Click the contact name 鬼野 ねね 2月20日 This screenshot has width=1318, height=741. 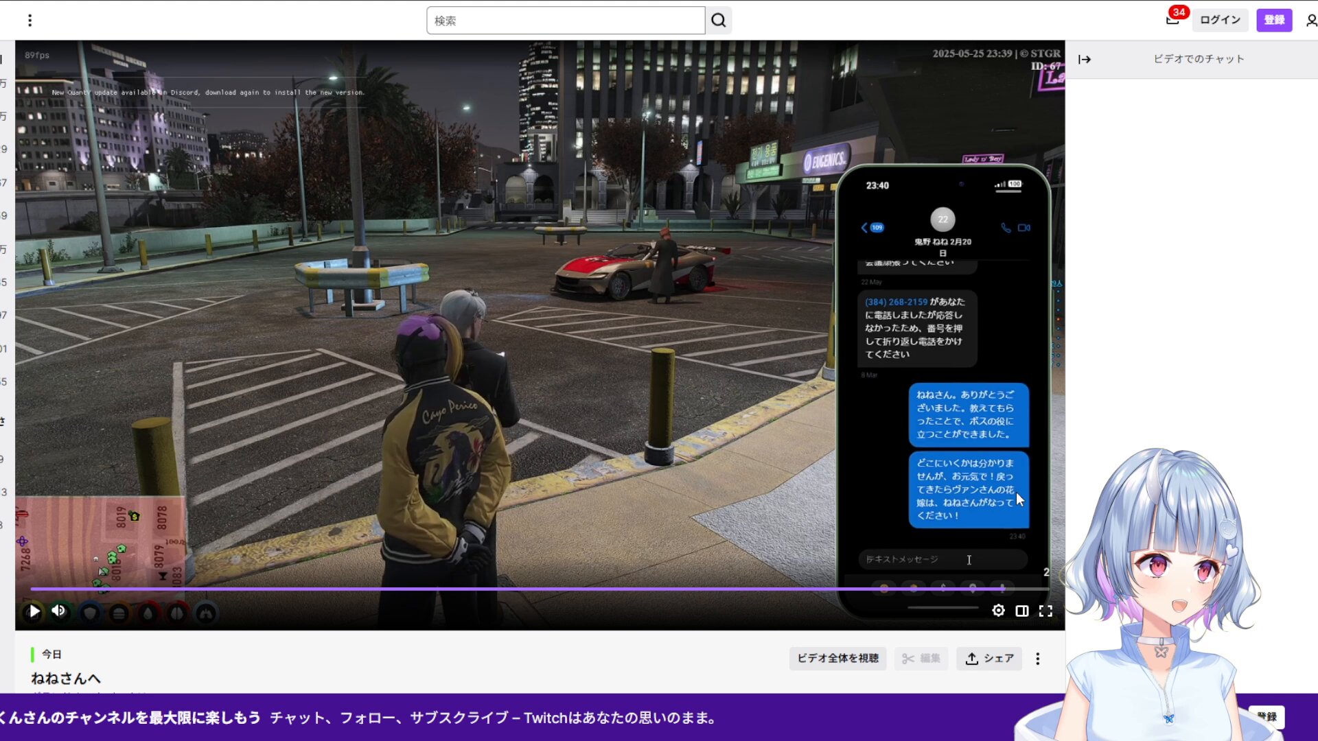[x=943, y=247]
